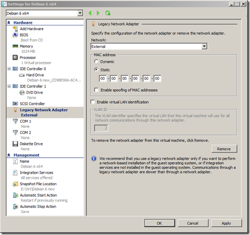Select Add Hardware in the tree

[32, 29]
